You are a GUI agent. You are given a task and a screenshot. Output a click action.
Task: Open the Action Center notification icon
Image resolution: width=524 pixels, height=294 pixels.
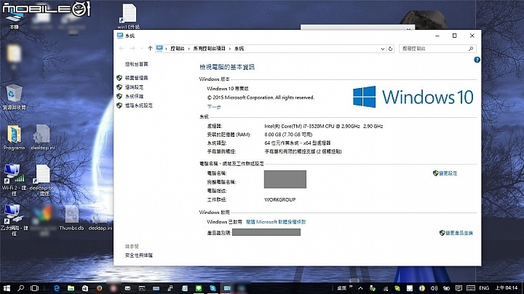458,288
